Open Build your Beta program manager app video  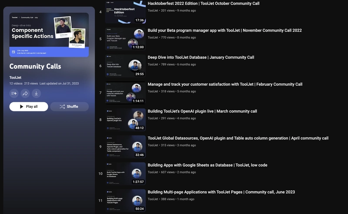point(224,30)
